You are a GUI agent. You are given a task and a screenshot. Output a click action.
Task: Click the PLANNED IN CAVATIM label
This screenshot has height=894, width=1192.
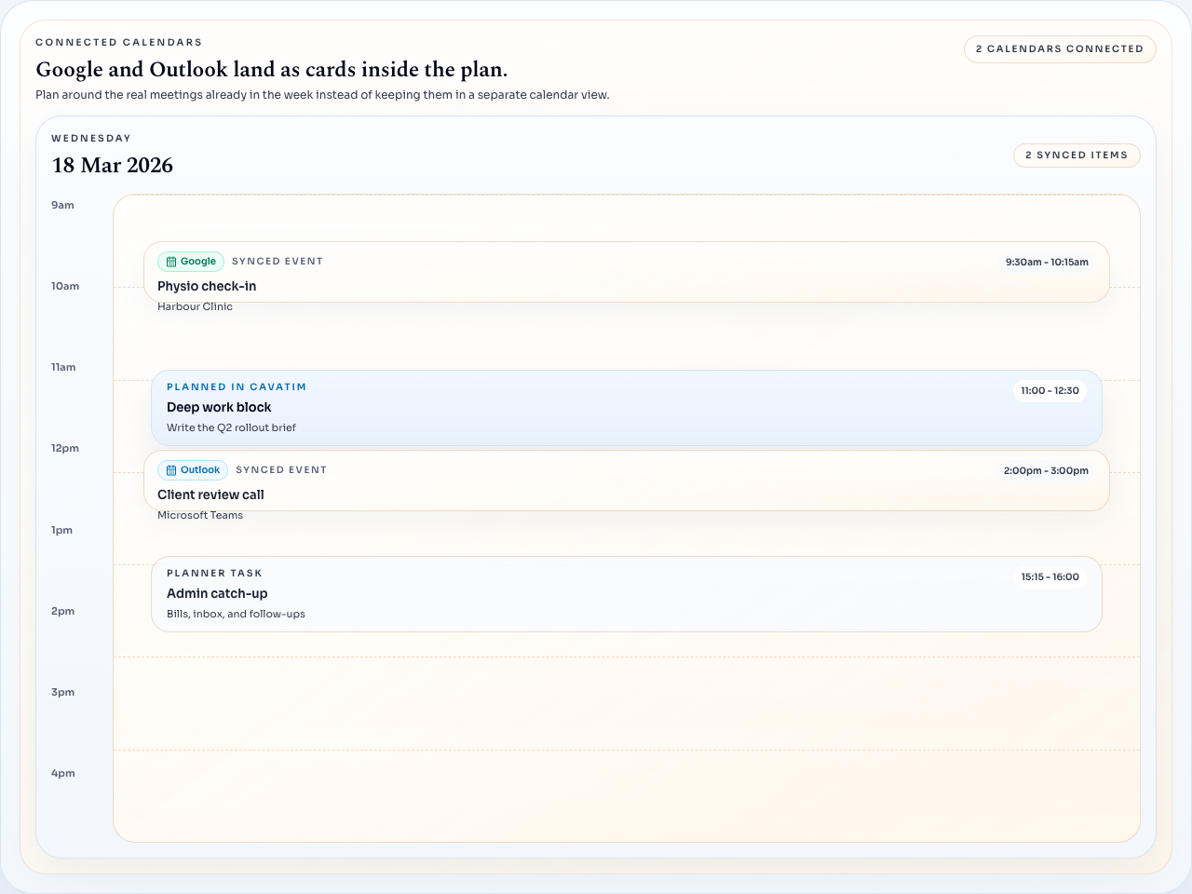237,386
